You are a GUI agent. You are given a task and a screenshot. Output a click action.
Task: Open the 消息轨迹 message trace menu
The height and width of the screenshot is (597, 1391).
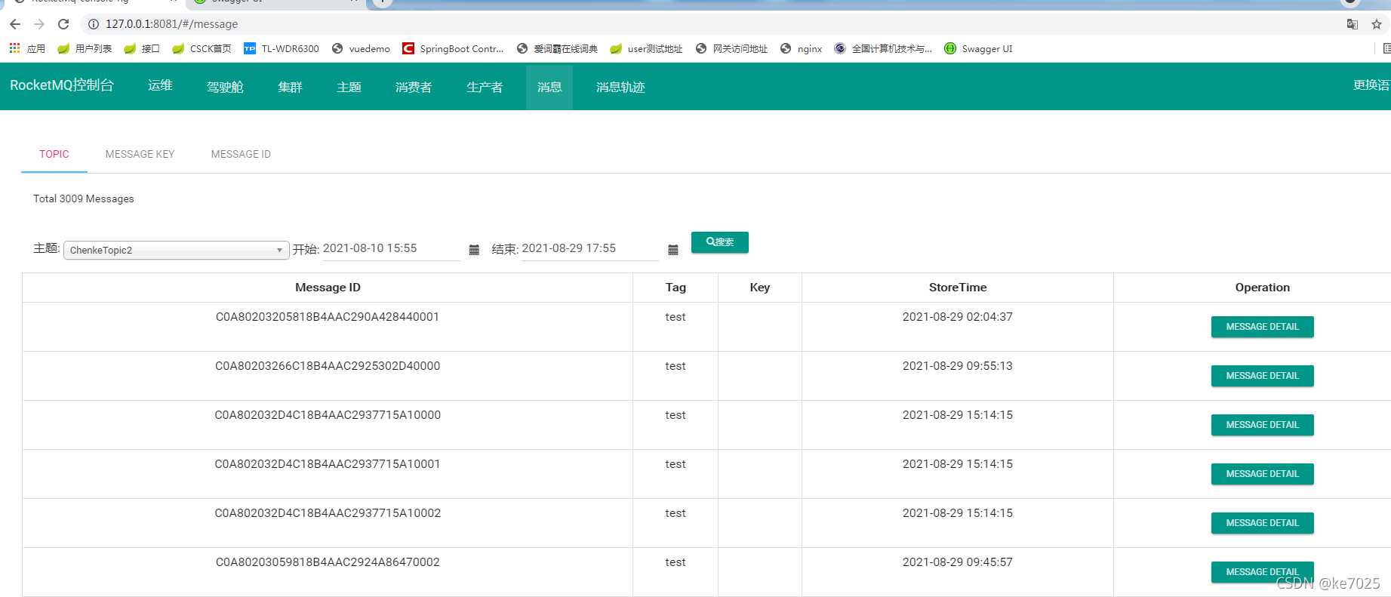pyautogui.click(x=620, y=87)
